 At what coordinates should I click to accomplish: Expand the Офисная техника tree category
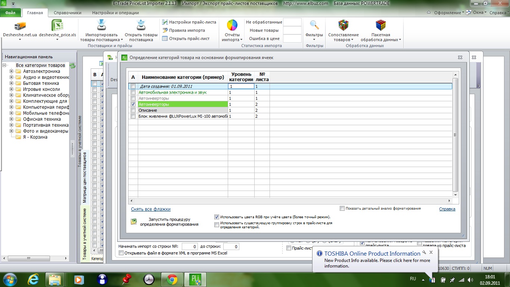(x=12, y=119)
